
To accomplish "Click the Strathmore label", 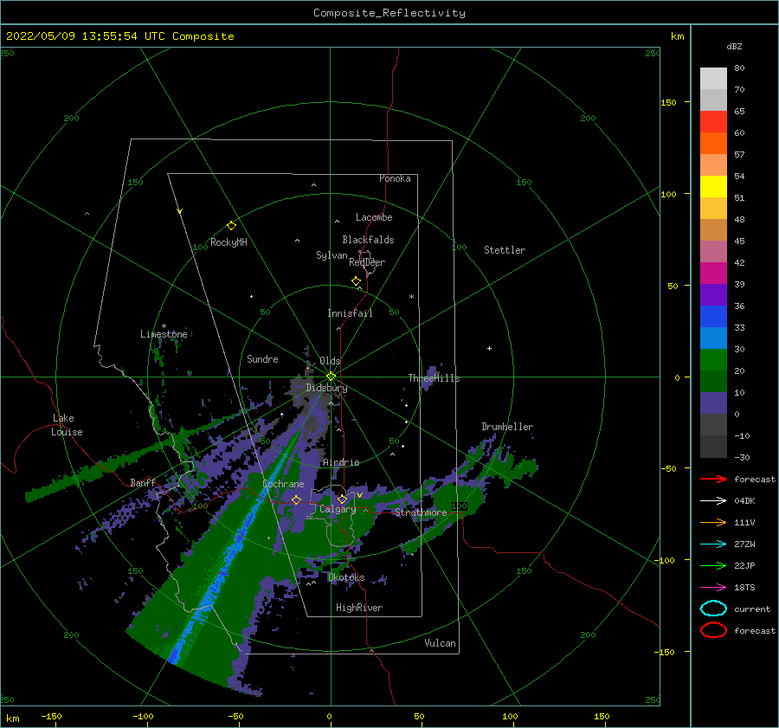I will (421, 512).
